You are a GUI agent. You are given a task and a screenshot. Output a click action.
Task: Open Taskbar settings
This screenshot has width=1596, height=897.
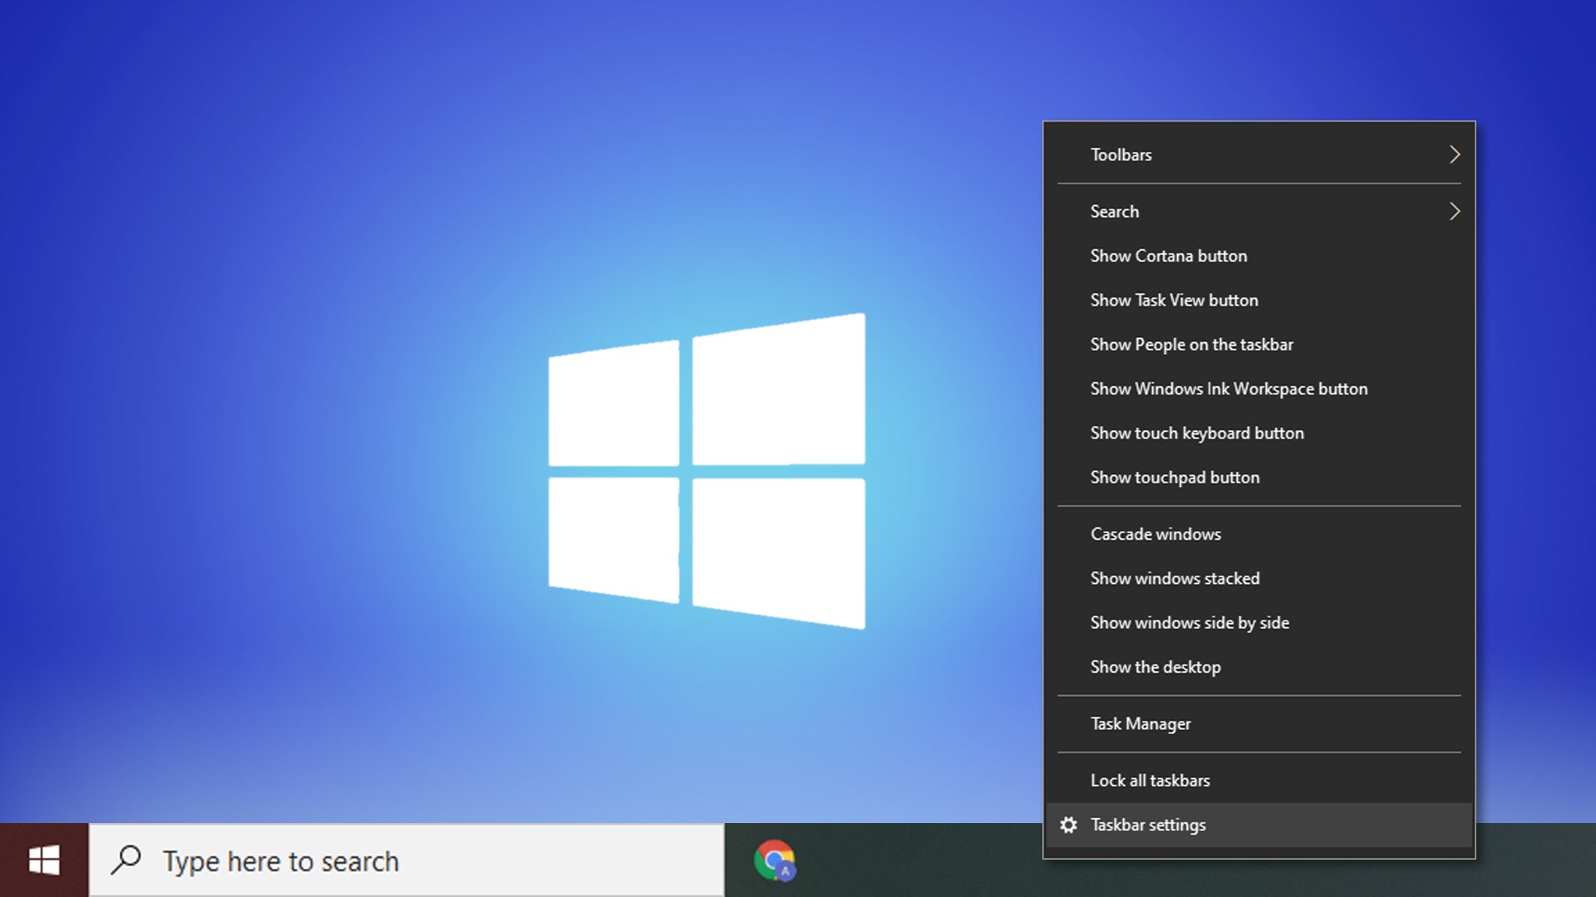pos(1148,825)
